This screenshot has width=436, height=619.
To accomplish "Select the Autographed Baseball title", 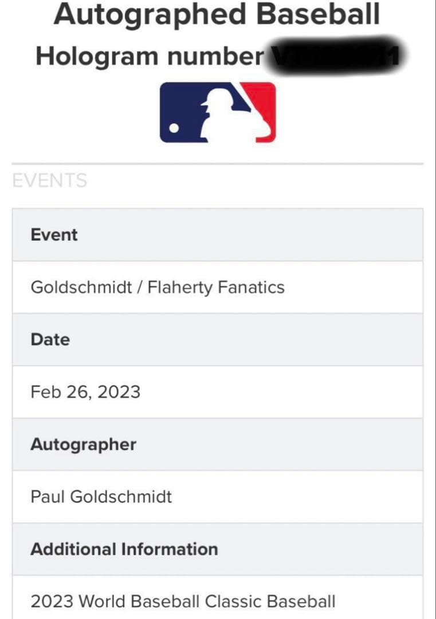I will pos(217,14).
